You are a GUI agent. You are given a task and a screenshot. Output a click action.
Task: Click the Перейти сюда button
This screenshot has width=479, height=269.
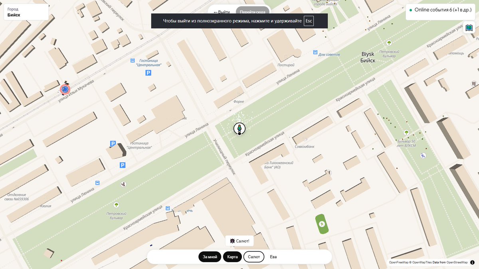pyautogui.click(x=253, y=12)
